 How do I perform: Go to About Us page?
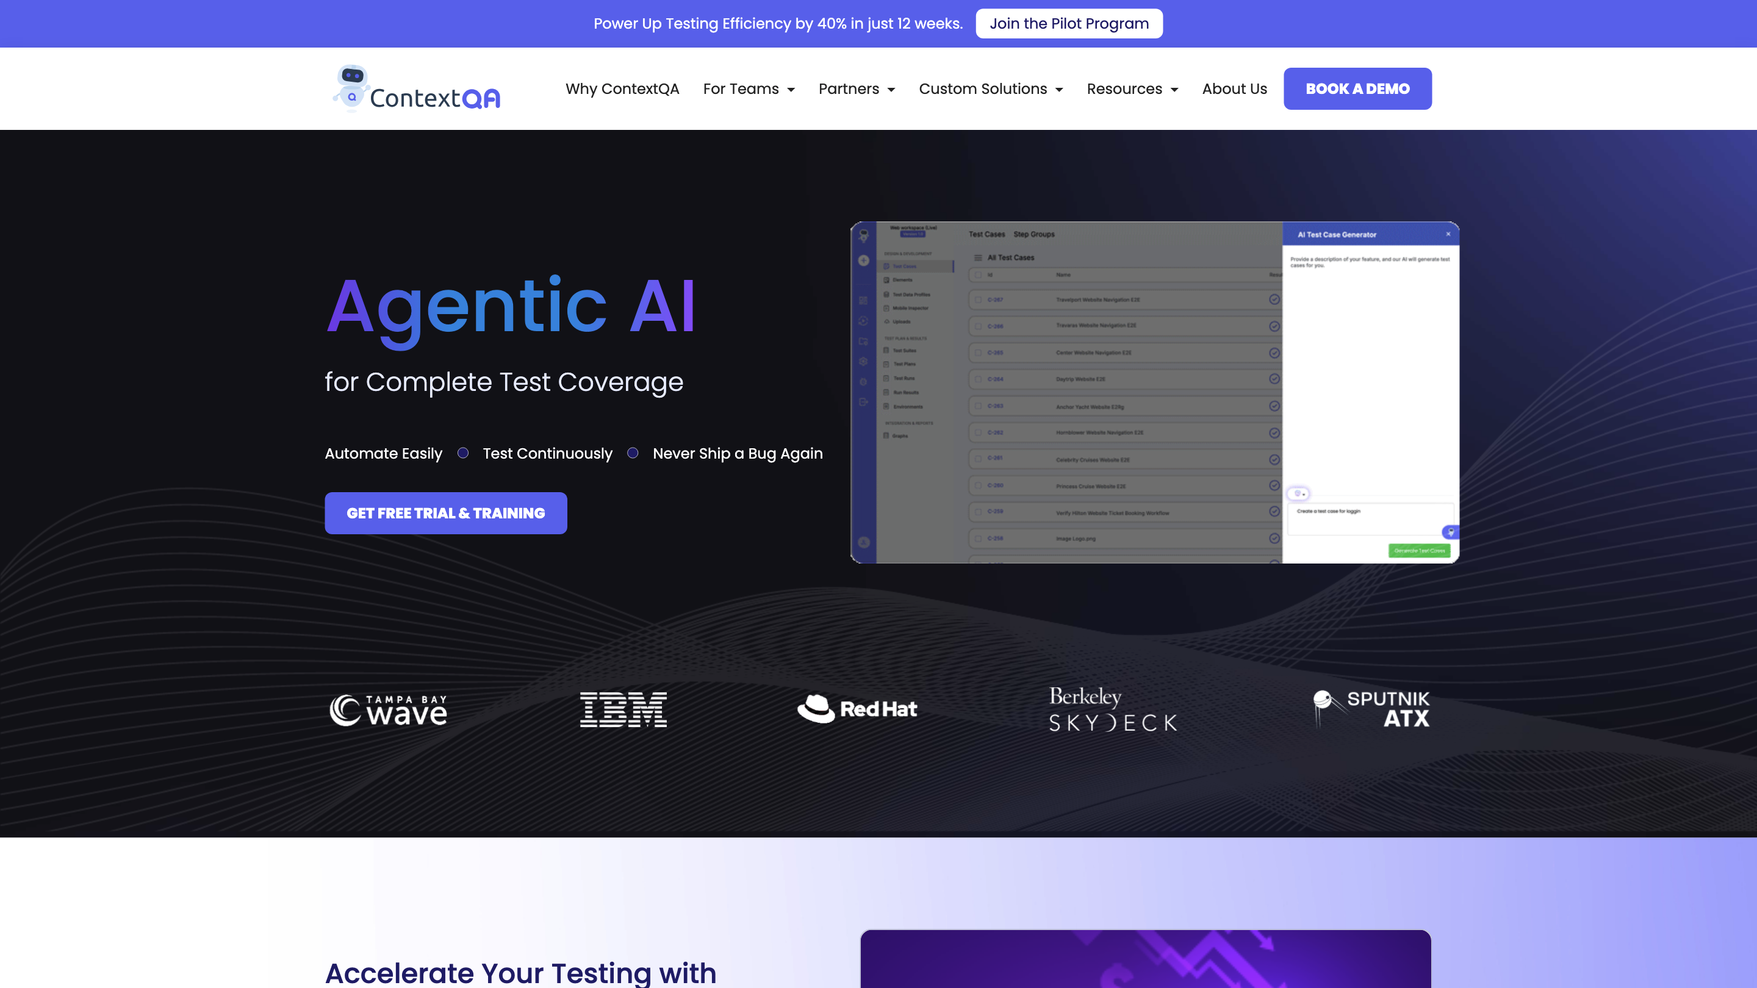point(1234,88)
